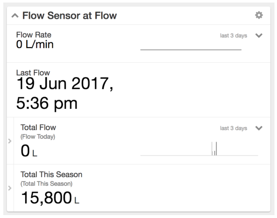Select the 'Flow Sensor at Flow' title
277x218 pixels.
(x=69, y=16)
